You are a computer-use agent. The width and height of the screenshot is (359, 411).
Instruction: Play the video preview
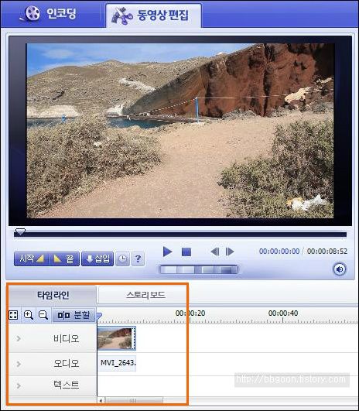coord(167,252)
